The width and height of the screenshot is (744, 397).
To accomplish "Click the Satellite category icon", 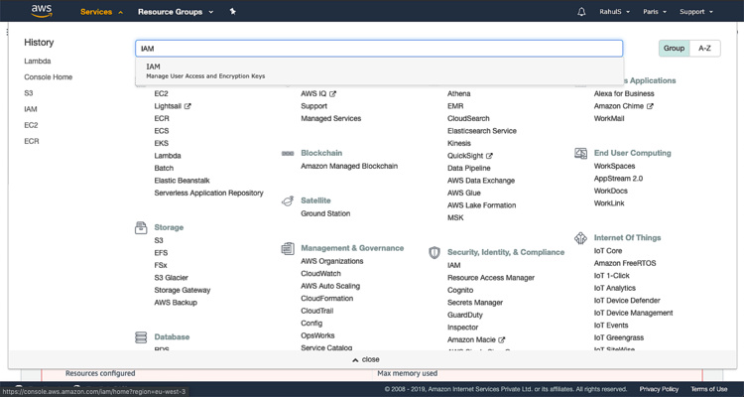I will [x=288, y=200].
